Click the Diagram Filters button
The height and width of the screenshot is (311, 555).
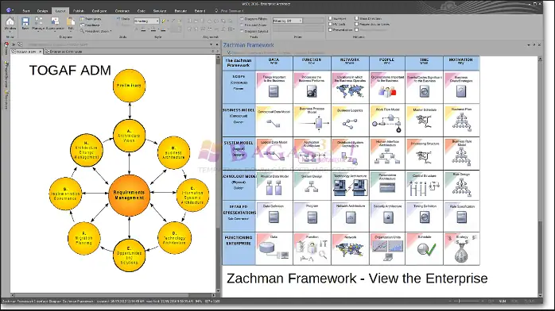click(x=254, y=19)
